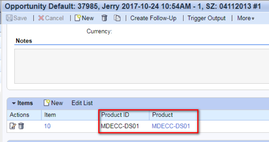Image resolution: width=269 pixels, height=142 pixels.
Task: Click the New item icon in Items header
Action: pyautogui.click(x=47, y=103)
